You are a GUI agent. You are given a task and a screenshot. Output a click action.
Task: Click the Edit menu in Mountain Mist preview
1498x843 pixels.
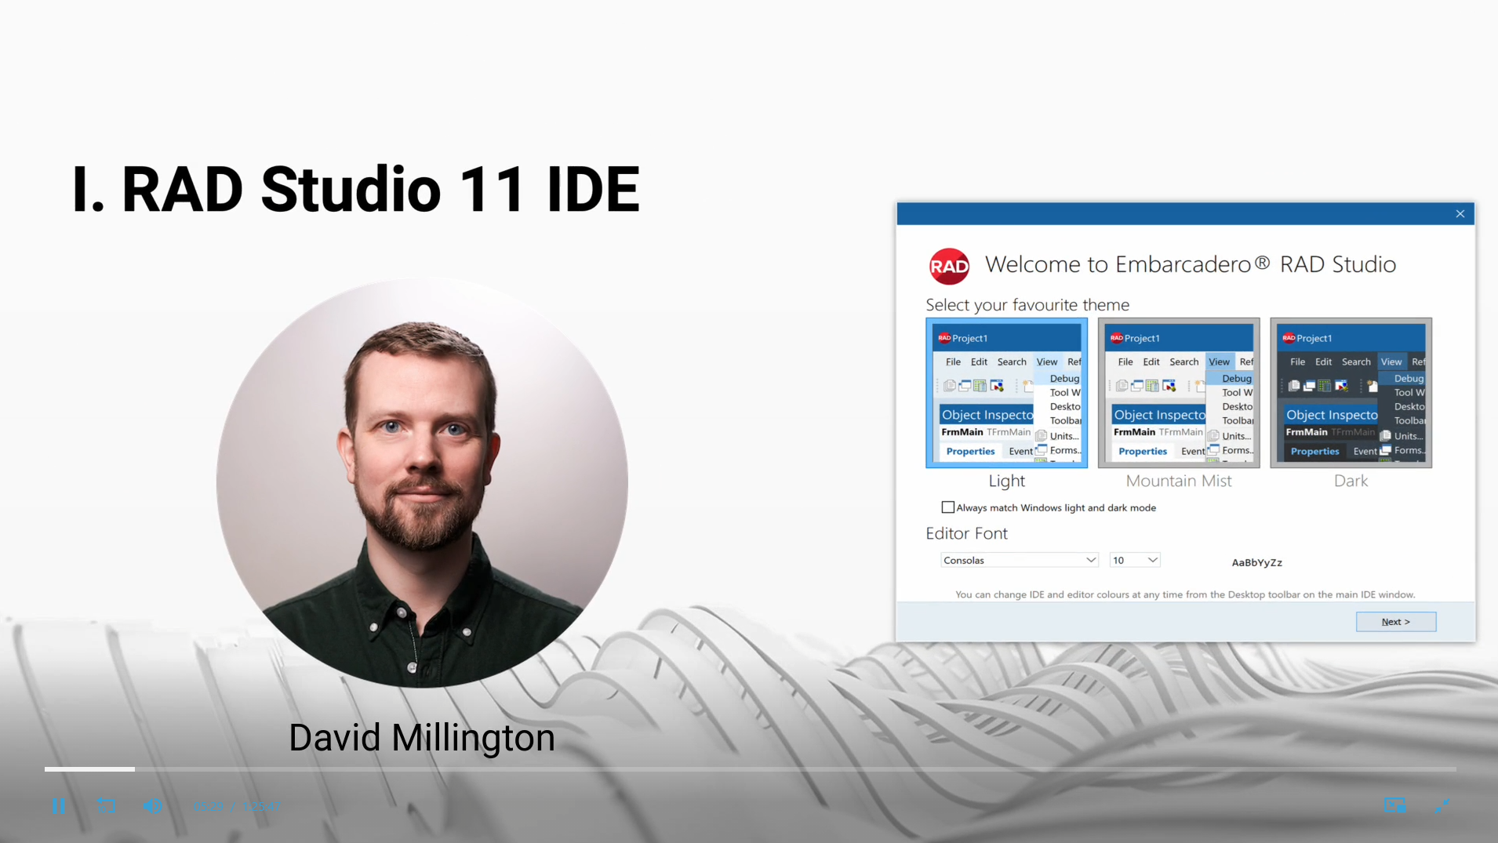click(x=1151, y=362)
